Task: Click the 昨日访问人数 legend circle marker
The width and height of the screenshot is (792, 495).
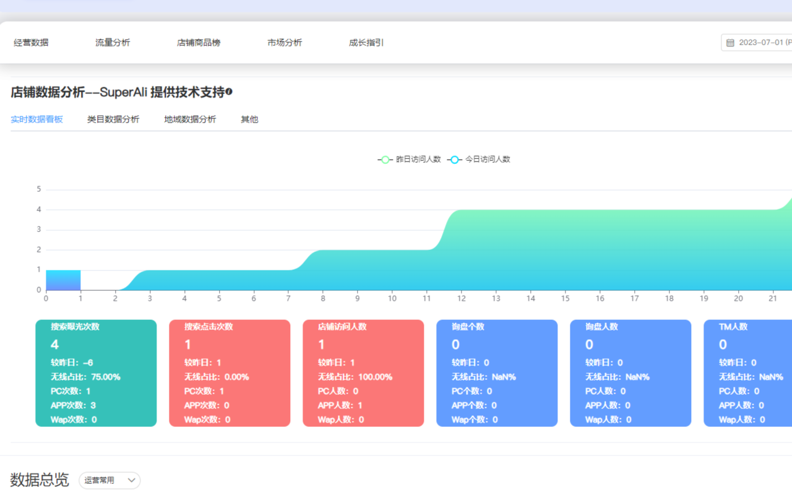Action: (384, 159)
